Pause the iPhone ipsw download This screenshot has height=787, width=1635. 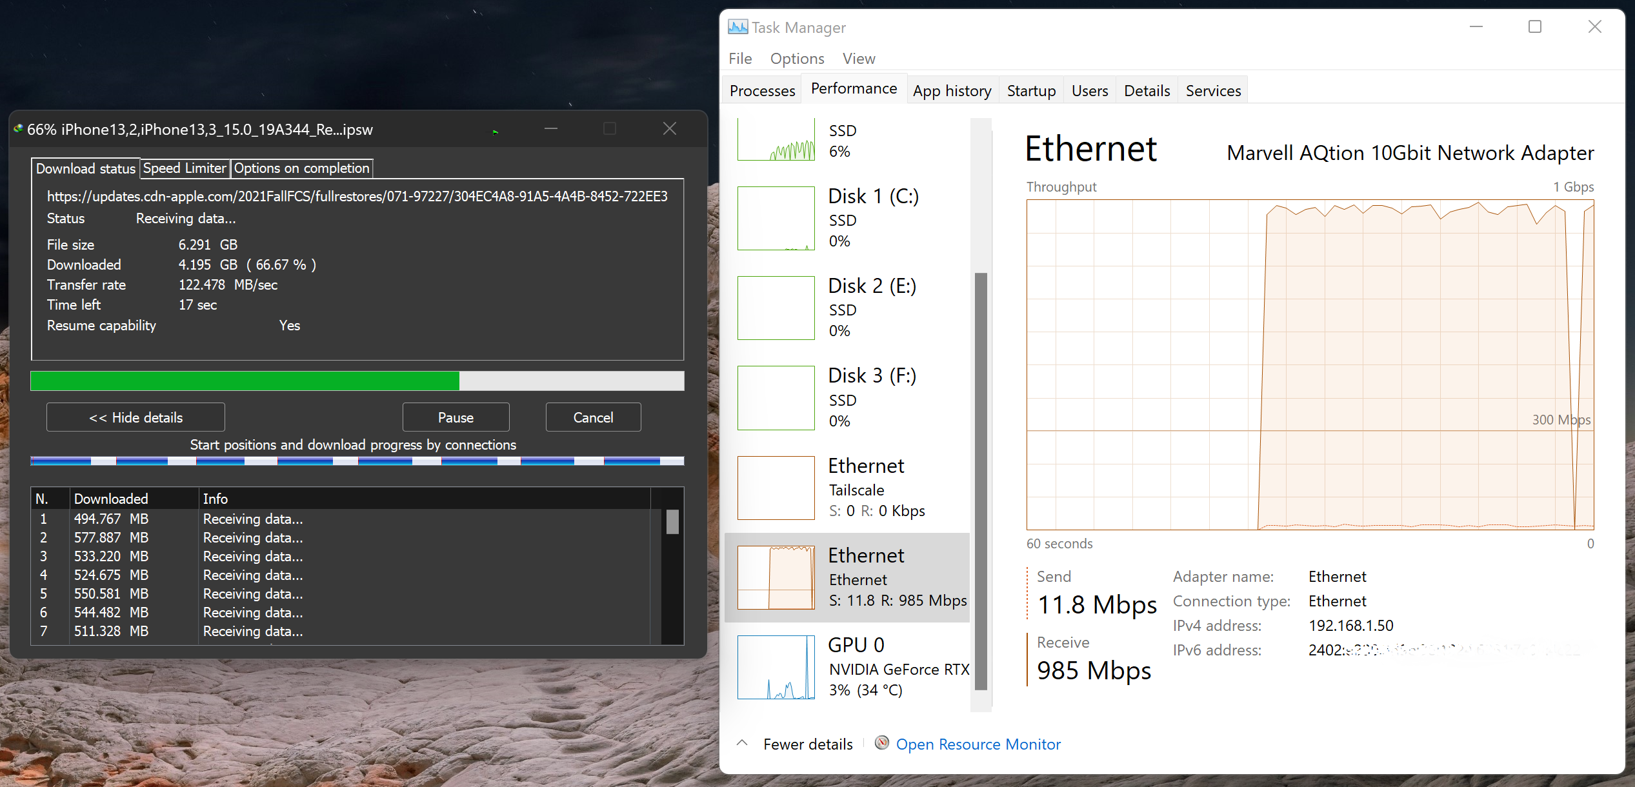click(456, 417)
